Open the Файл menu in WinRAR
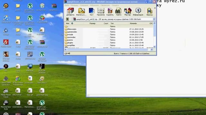This screenshot has width=206, height=115. [x=67, y=5]
